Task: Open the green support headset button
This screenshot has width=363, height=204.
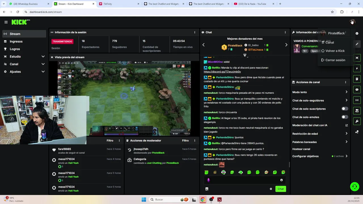Action: click(x=354, y=186)
